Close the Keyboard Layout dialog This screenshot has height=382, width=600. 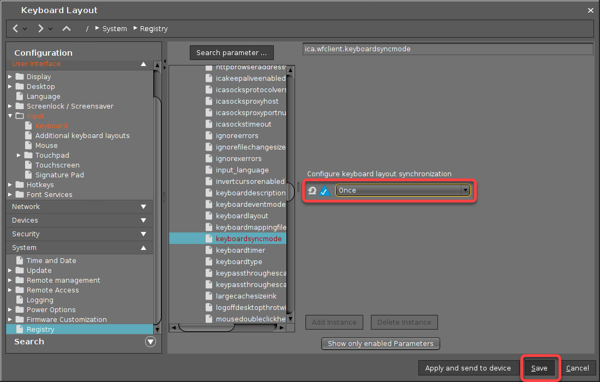click(590, 10)
